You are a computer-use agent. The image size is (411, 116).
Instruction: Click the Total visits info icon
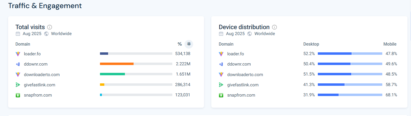50,27
